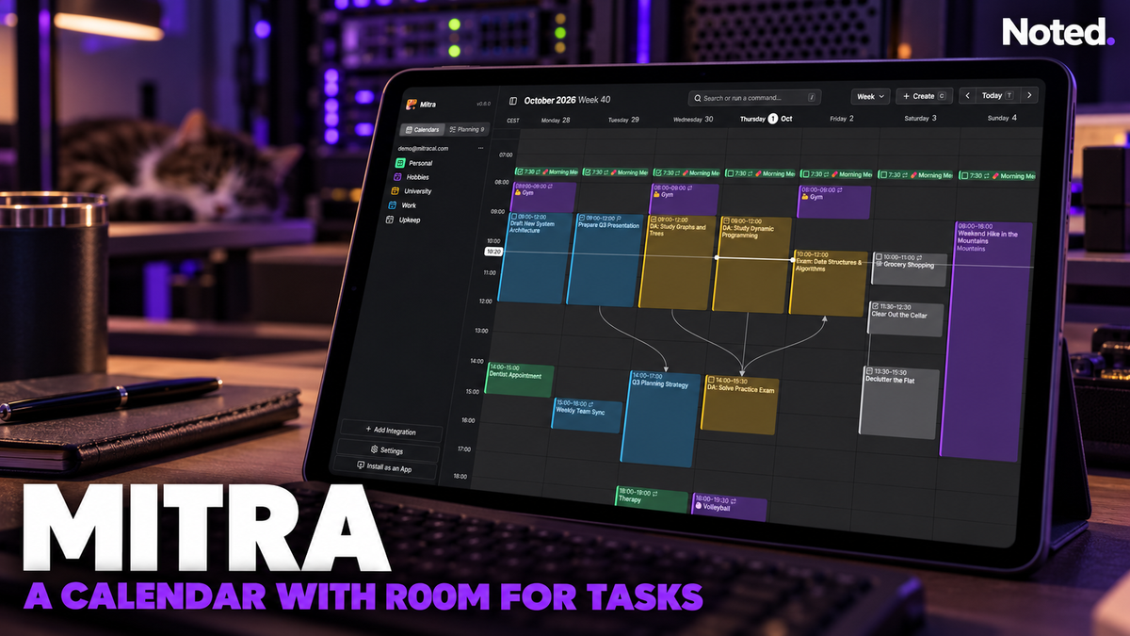This screenshot has width=1130, height=636.
Task: Jump to Today
Action: click(x=998, y=95)
